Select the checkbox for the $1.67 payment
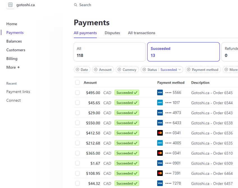Image resolution: width=238 pixels, height=188 pixels. click(77, 163)
